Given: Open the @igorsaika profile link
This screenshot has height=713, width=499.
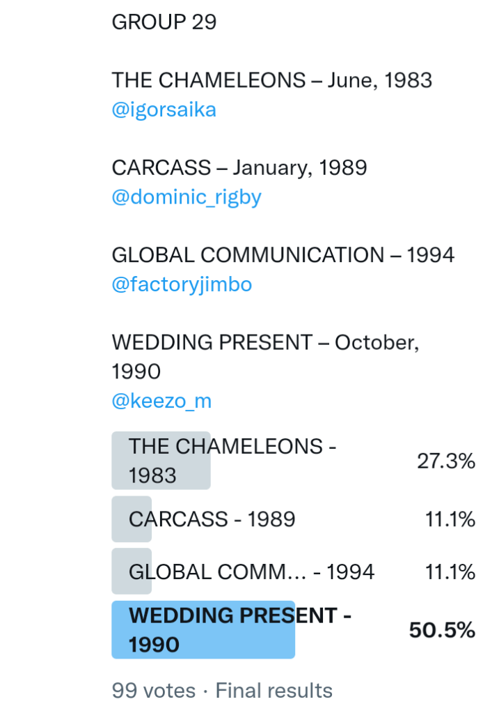Looking at the screenshot, I should coord(164,110).
